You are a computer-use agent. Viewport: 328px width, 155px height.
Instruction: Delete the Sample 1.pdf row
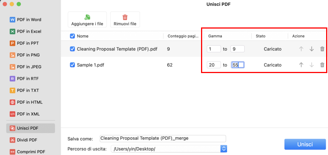322,65
